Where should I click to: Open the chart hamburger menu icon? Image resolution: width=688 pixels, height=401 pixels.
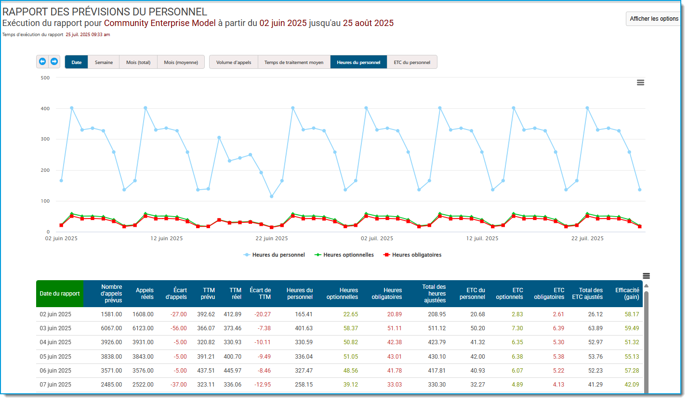[640, 82]
